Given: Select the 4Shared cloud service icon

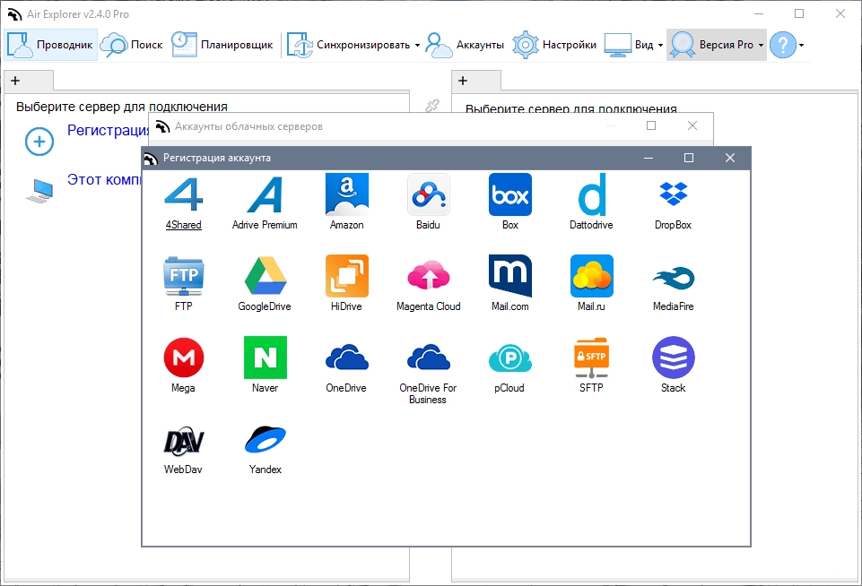Looking at the screenshot, I should 184,195.
